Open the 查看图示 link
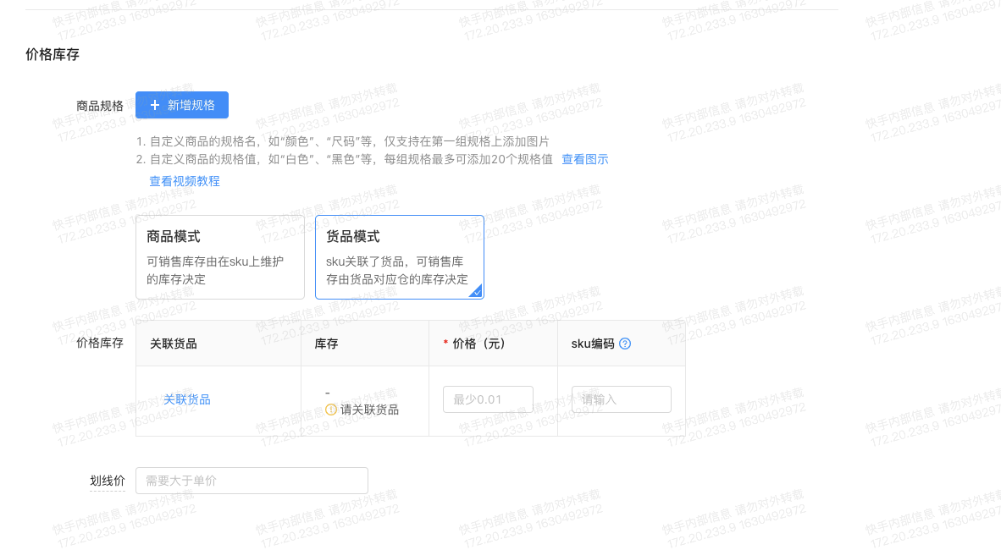1001x550 pixels. click(585, 160)
